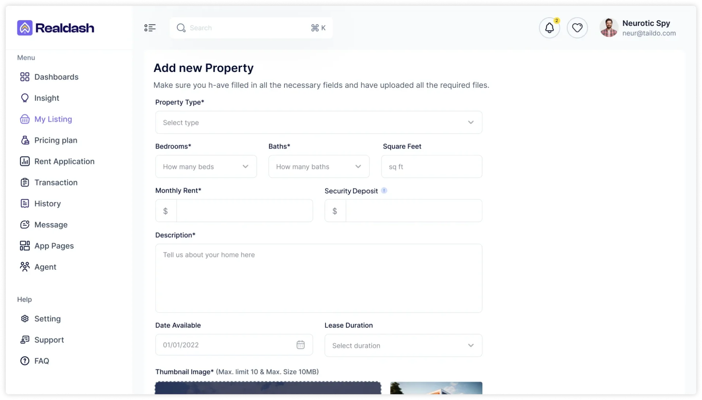Focus the Description text area
The width and height of the screenshot is (702, 400).
pos(318,278)
